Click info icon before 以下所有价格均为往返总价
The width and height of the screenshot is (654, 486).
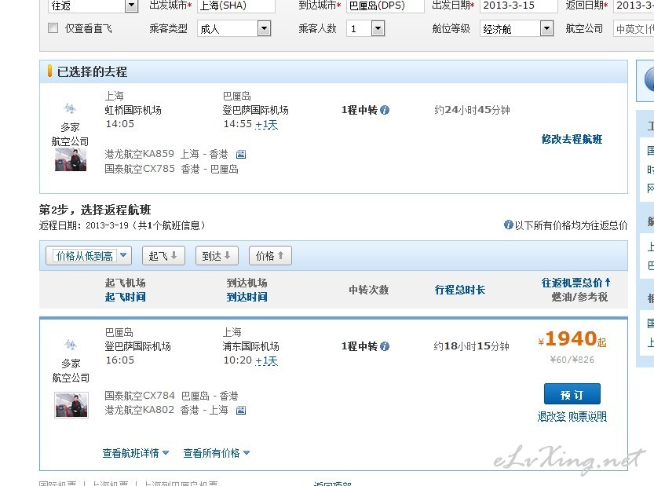pyautogui.click(x=509, y=225)
